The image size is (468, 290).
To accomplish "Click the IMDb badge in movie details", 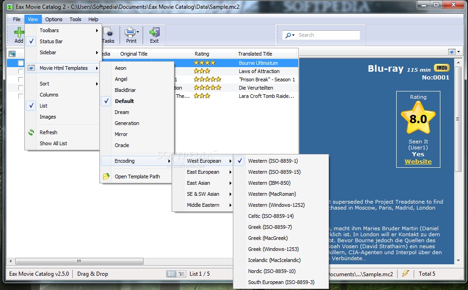I will pos(441,68).
